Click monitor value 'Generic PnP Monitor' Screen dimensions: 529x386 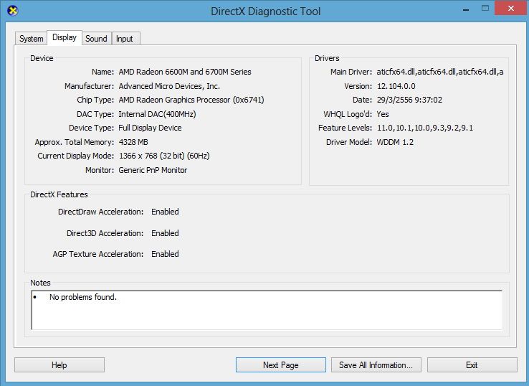(x=153, y=170)
